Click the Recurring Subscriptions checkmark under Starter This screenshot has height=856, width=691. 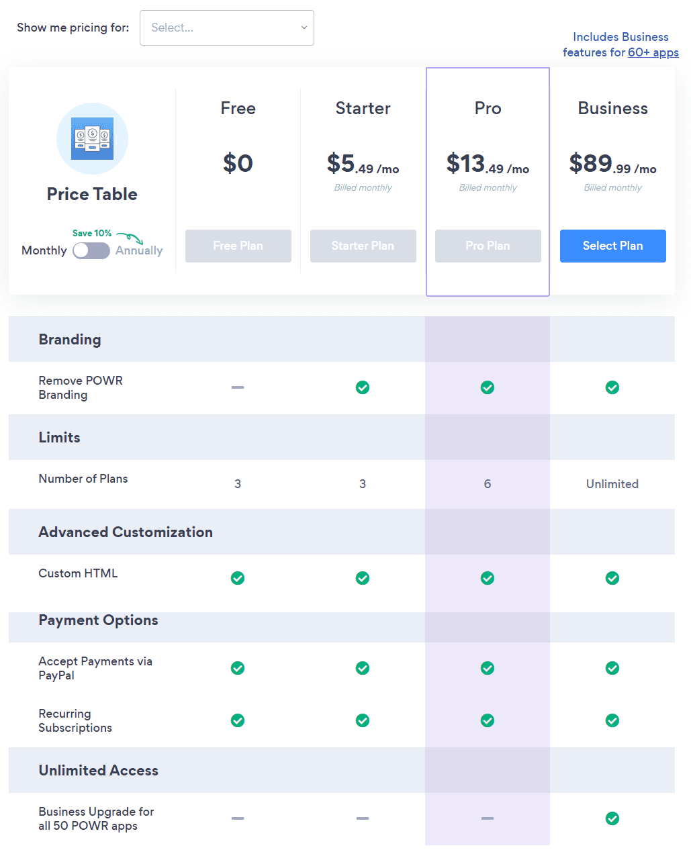363,720
